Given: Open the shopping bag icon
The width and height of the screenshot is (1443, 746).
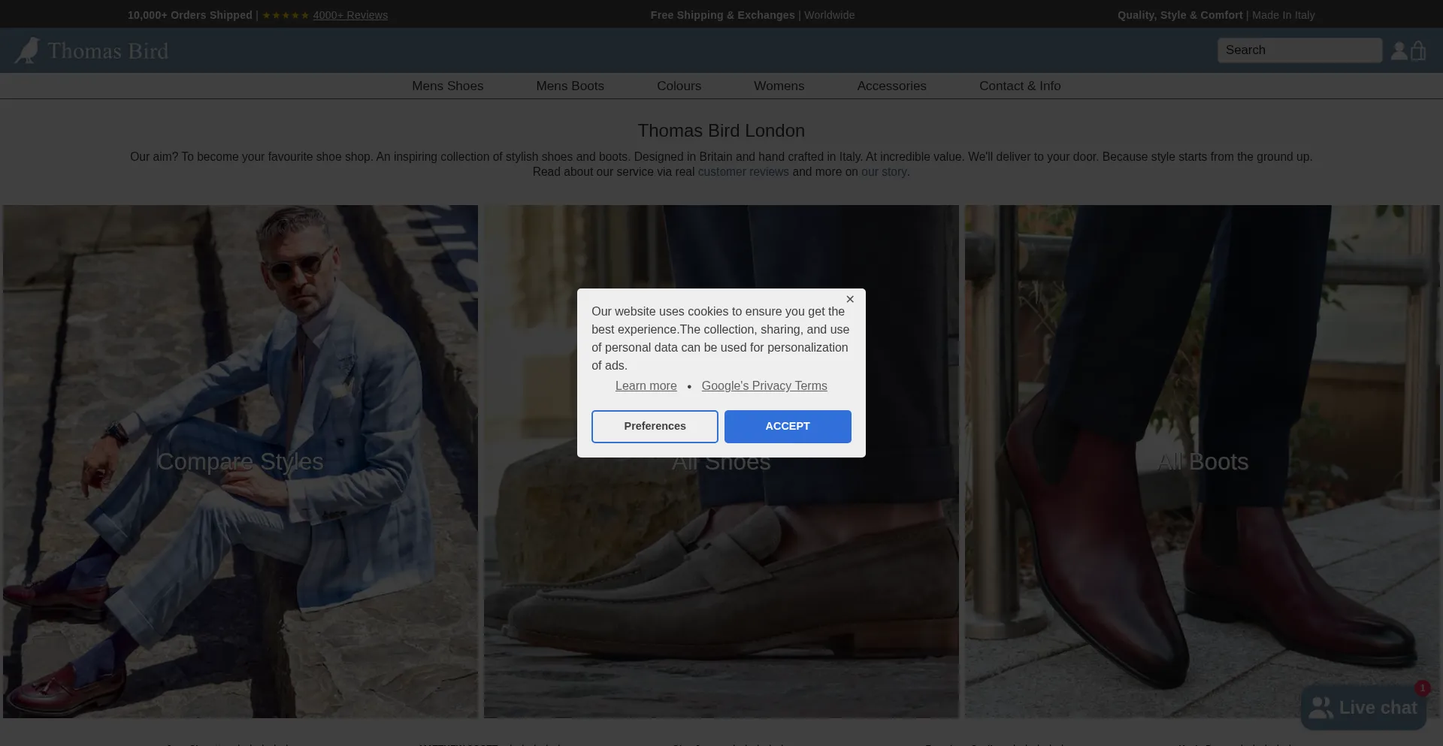Looking at the screenshot, I should [1418, 50].
